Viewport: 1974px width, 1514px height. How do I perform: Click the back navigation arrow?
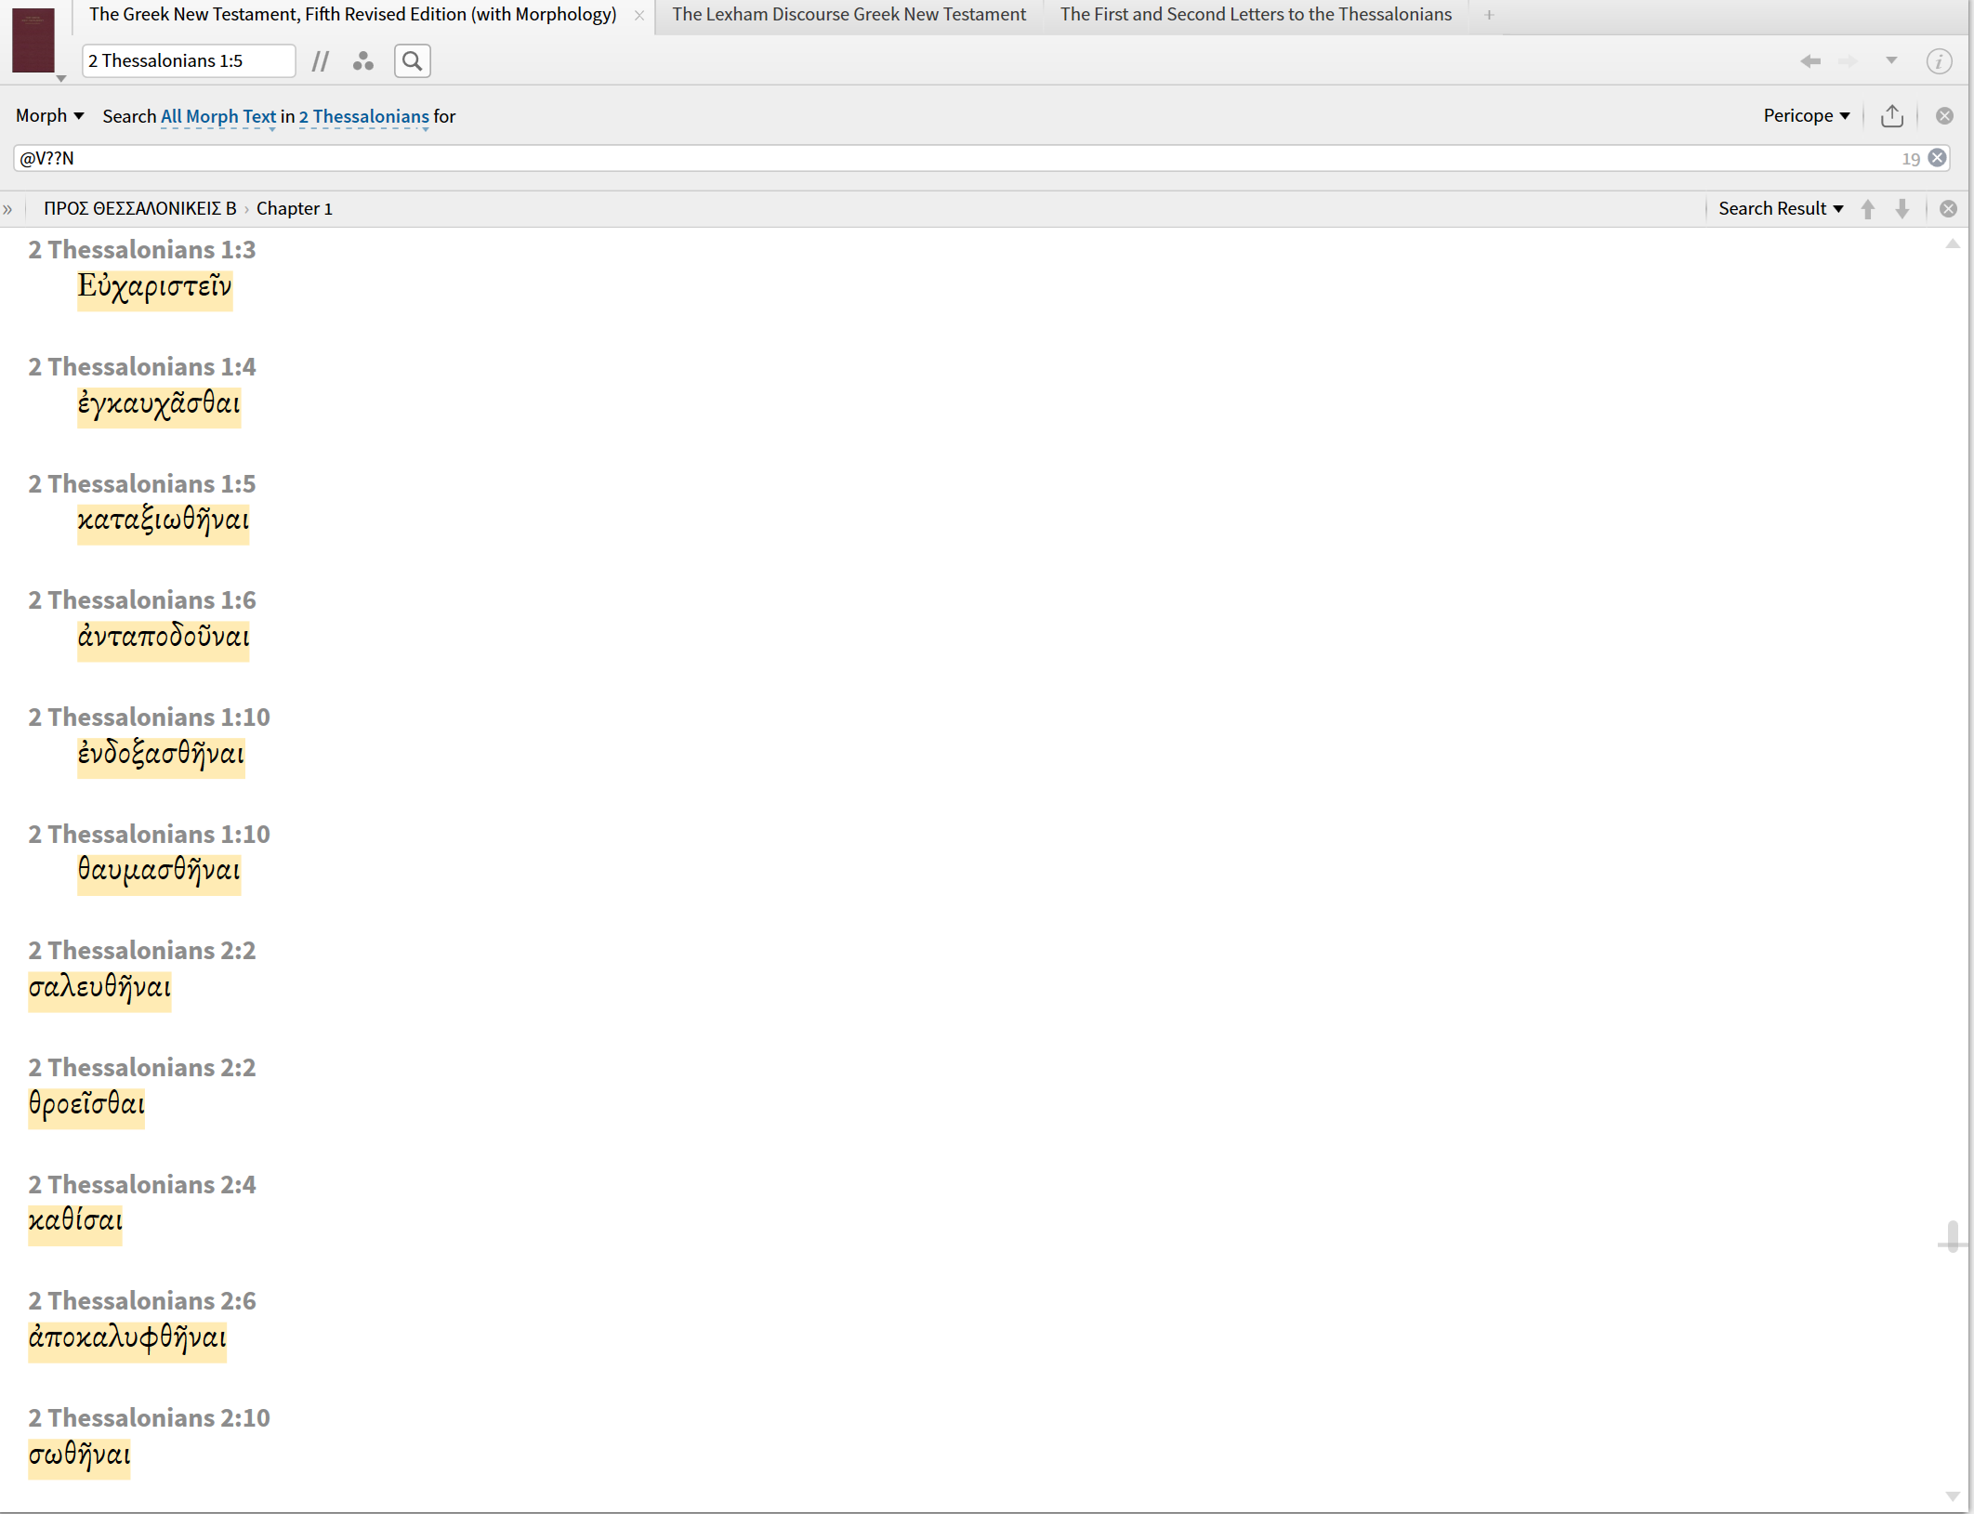point(1809,61)
